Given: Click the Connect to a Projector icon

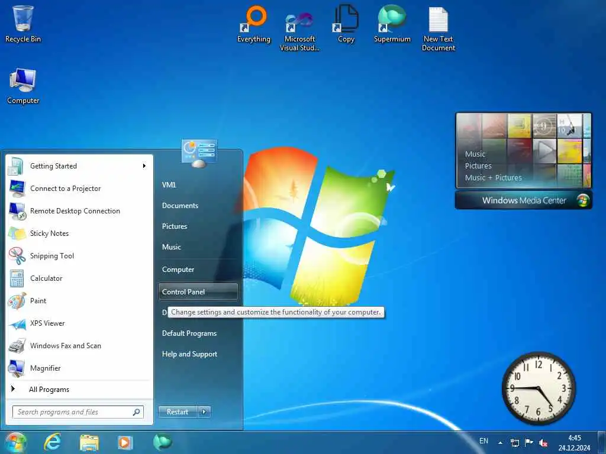Looking at the screenshot, I should [17, 189].
